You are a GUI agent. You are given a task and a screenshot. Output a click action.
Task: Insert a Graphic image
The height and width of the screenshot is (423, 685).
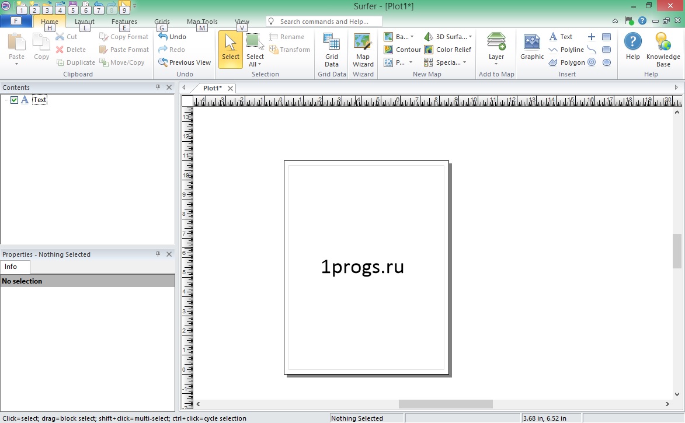click(532, 47)
